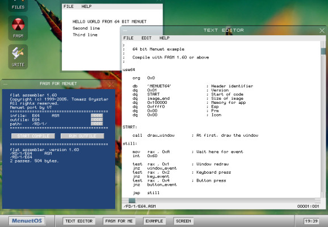The image size is (328, 227).
Task: Click 'dq 0x100000' code line
Action: [150, 103]
